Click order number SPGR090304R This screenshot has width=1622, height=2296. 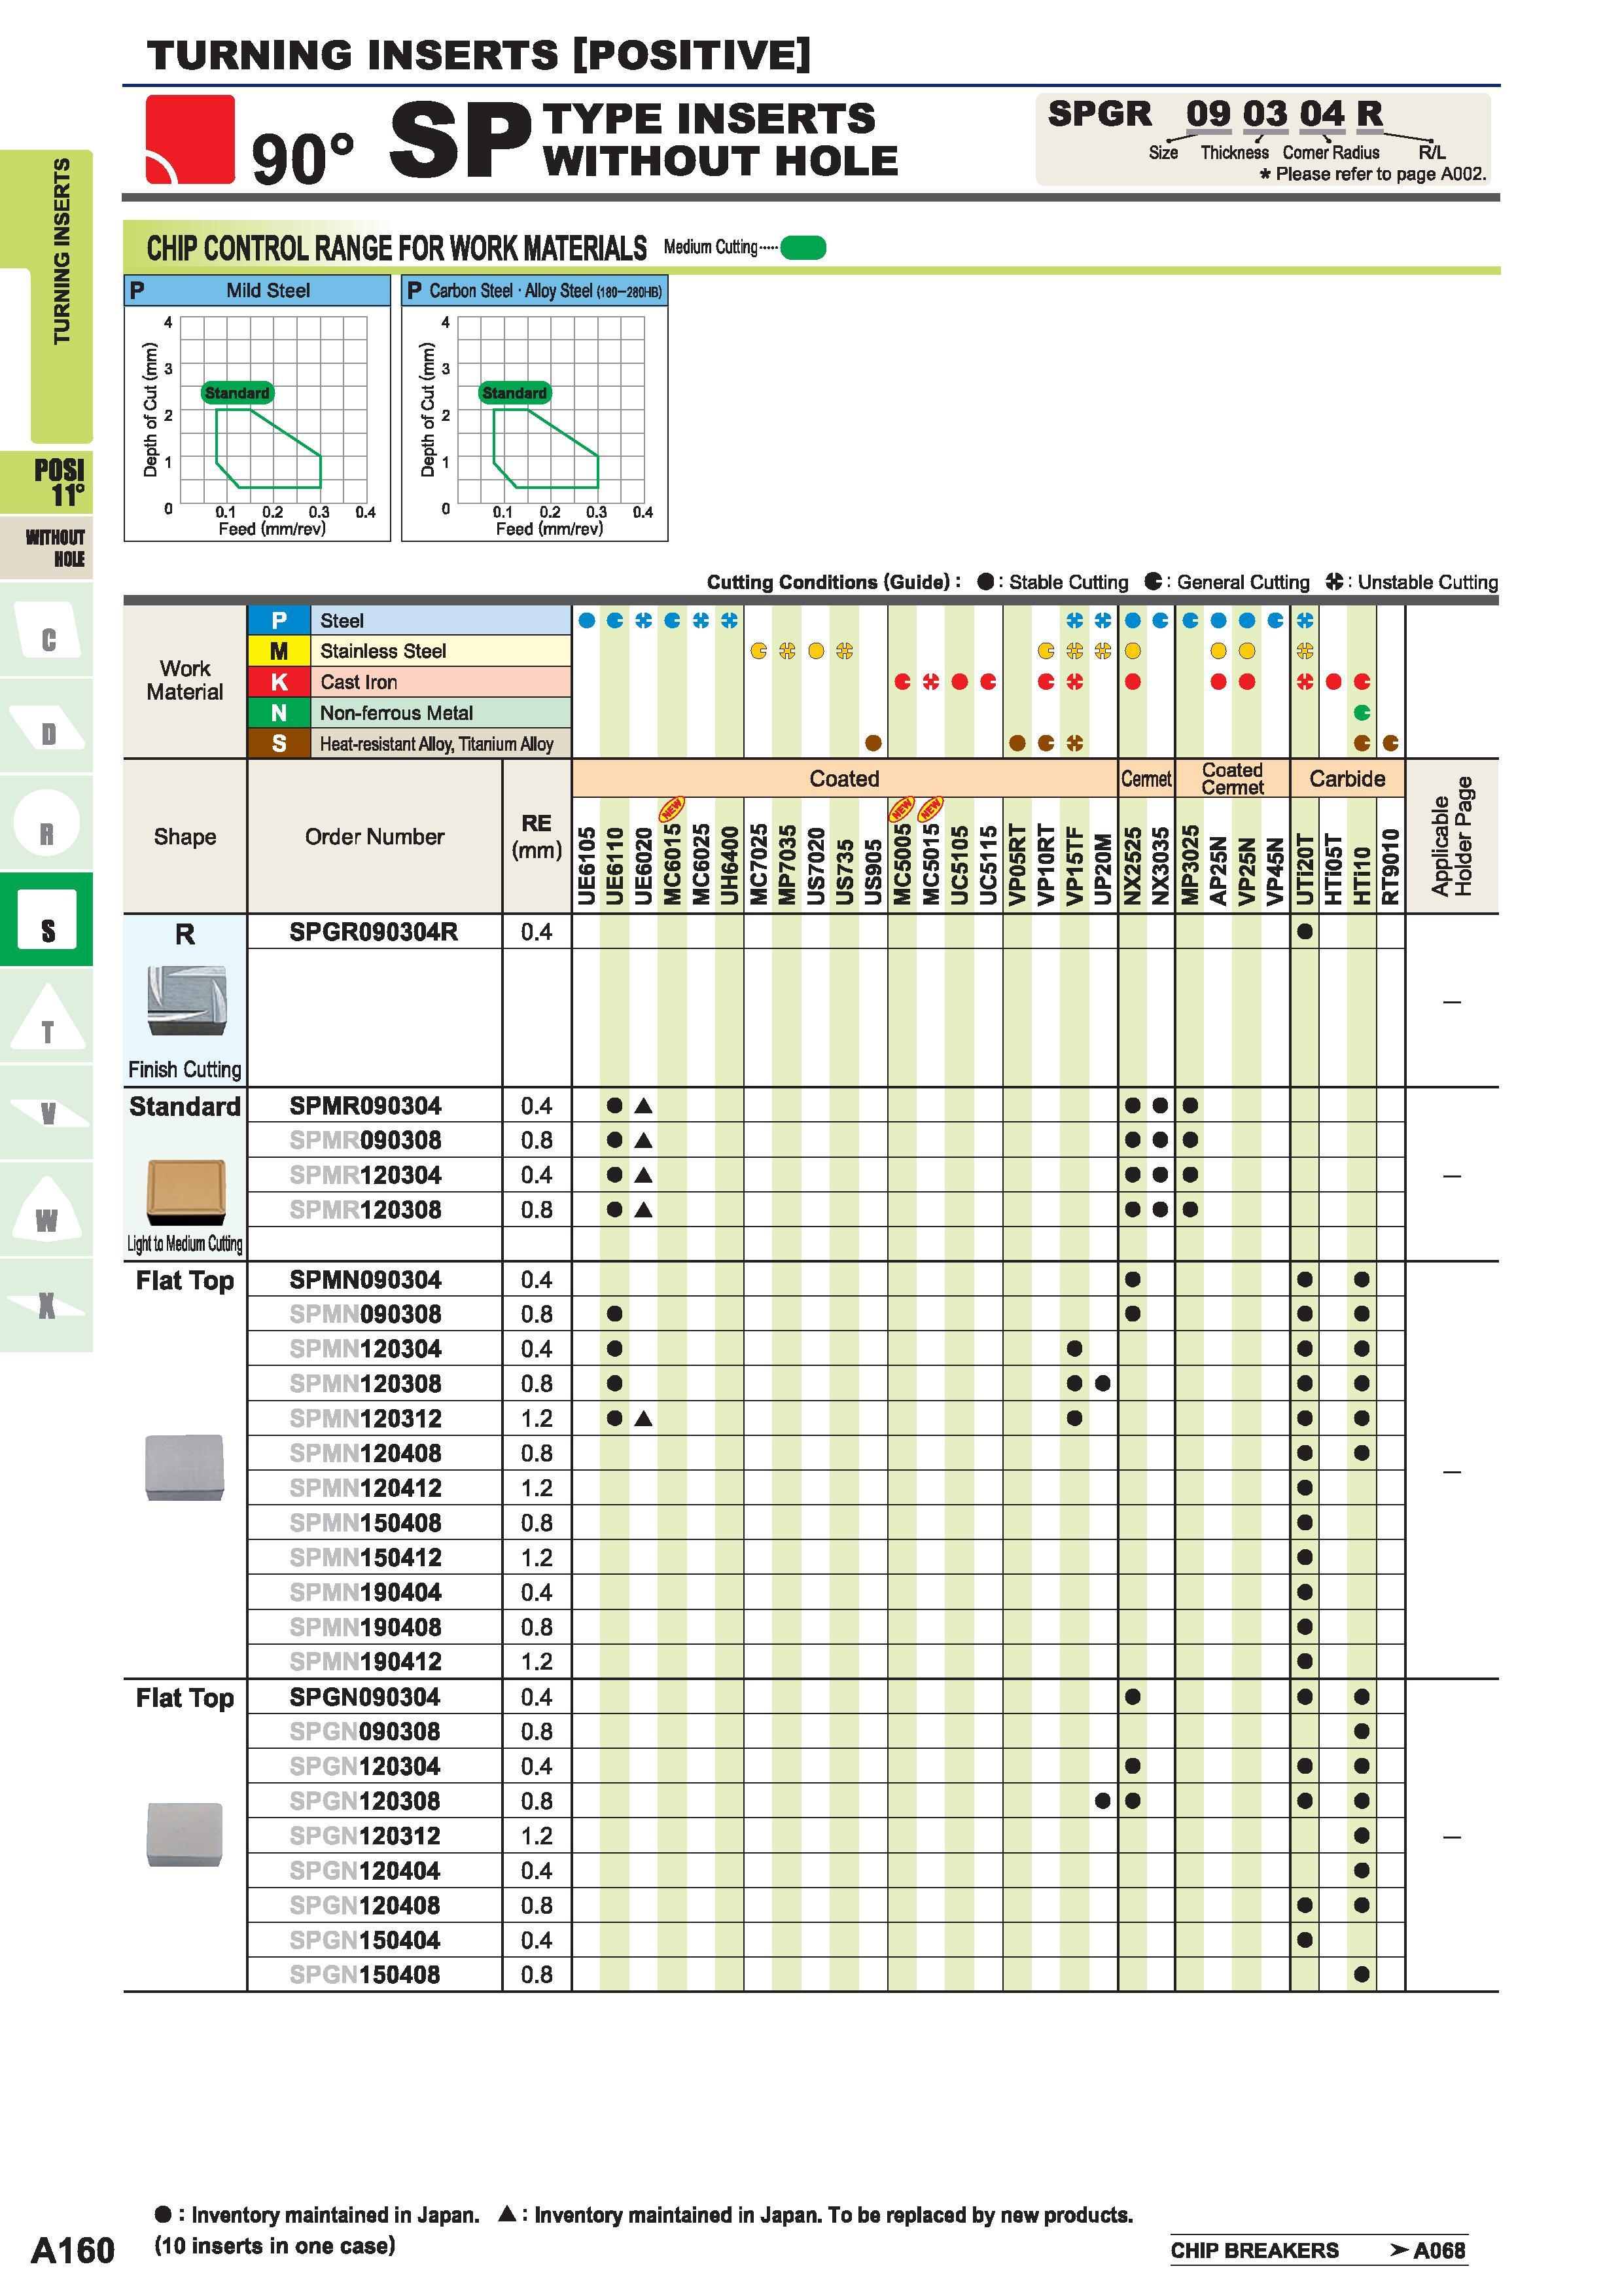point(374,932)
